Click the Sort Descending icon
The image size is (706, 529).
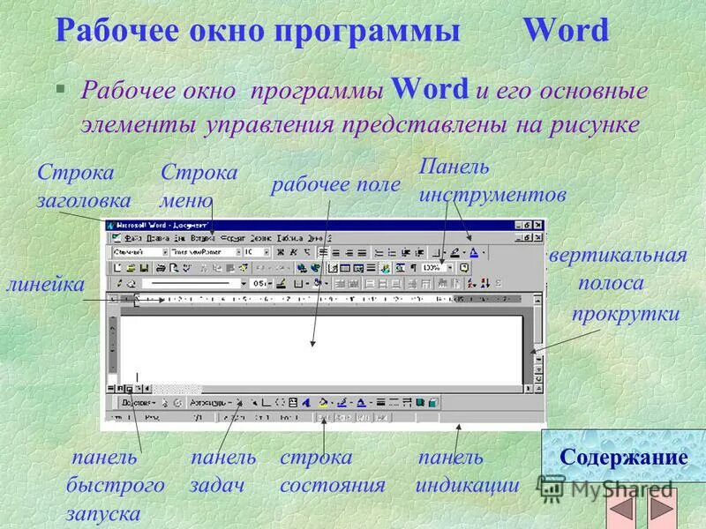click(x=485, y=284)
